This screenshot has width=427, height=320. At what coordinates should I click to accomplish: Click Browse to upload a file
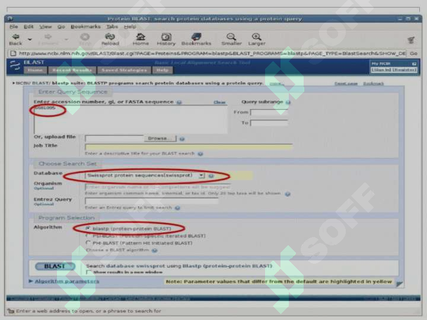point(160,139)
